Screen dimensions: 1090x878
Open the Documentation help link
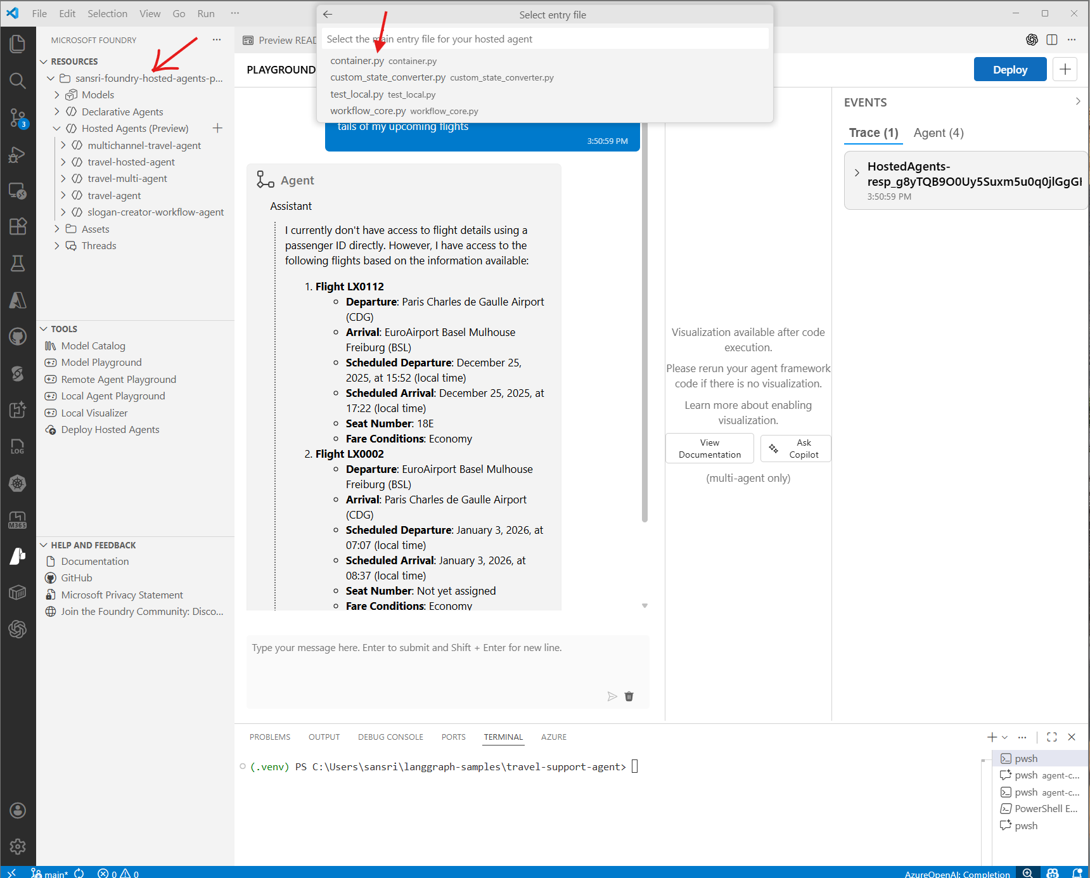pyautogui.click(x=95, y=561)
